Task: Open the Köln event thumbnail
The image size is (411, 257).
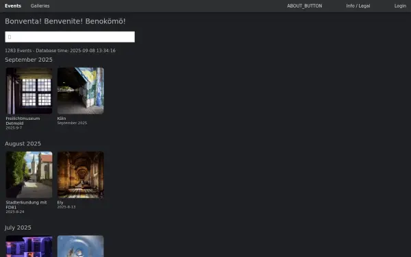Action: [x=80, y=90]
